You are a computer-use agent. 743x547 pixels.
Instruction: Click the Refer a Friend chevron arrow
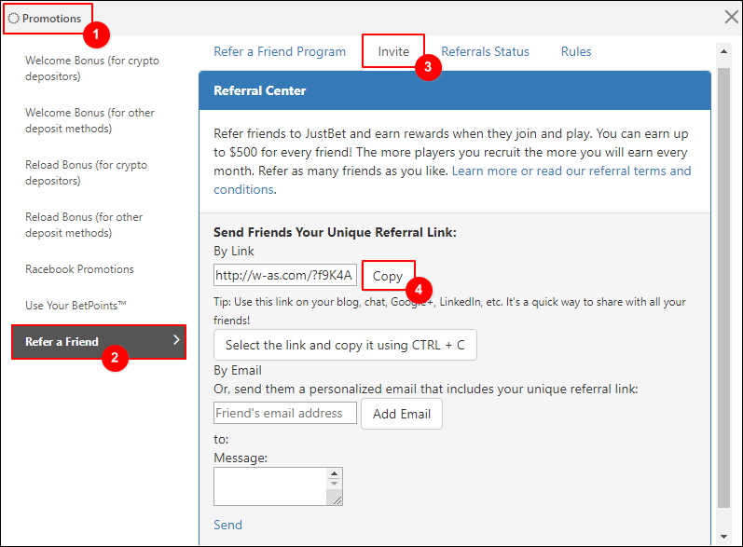pyautogui.click(x=176, y=339)
